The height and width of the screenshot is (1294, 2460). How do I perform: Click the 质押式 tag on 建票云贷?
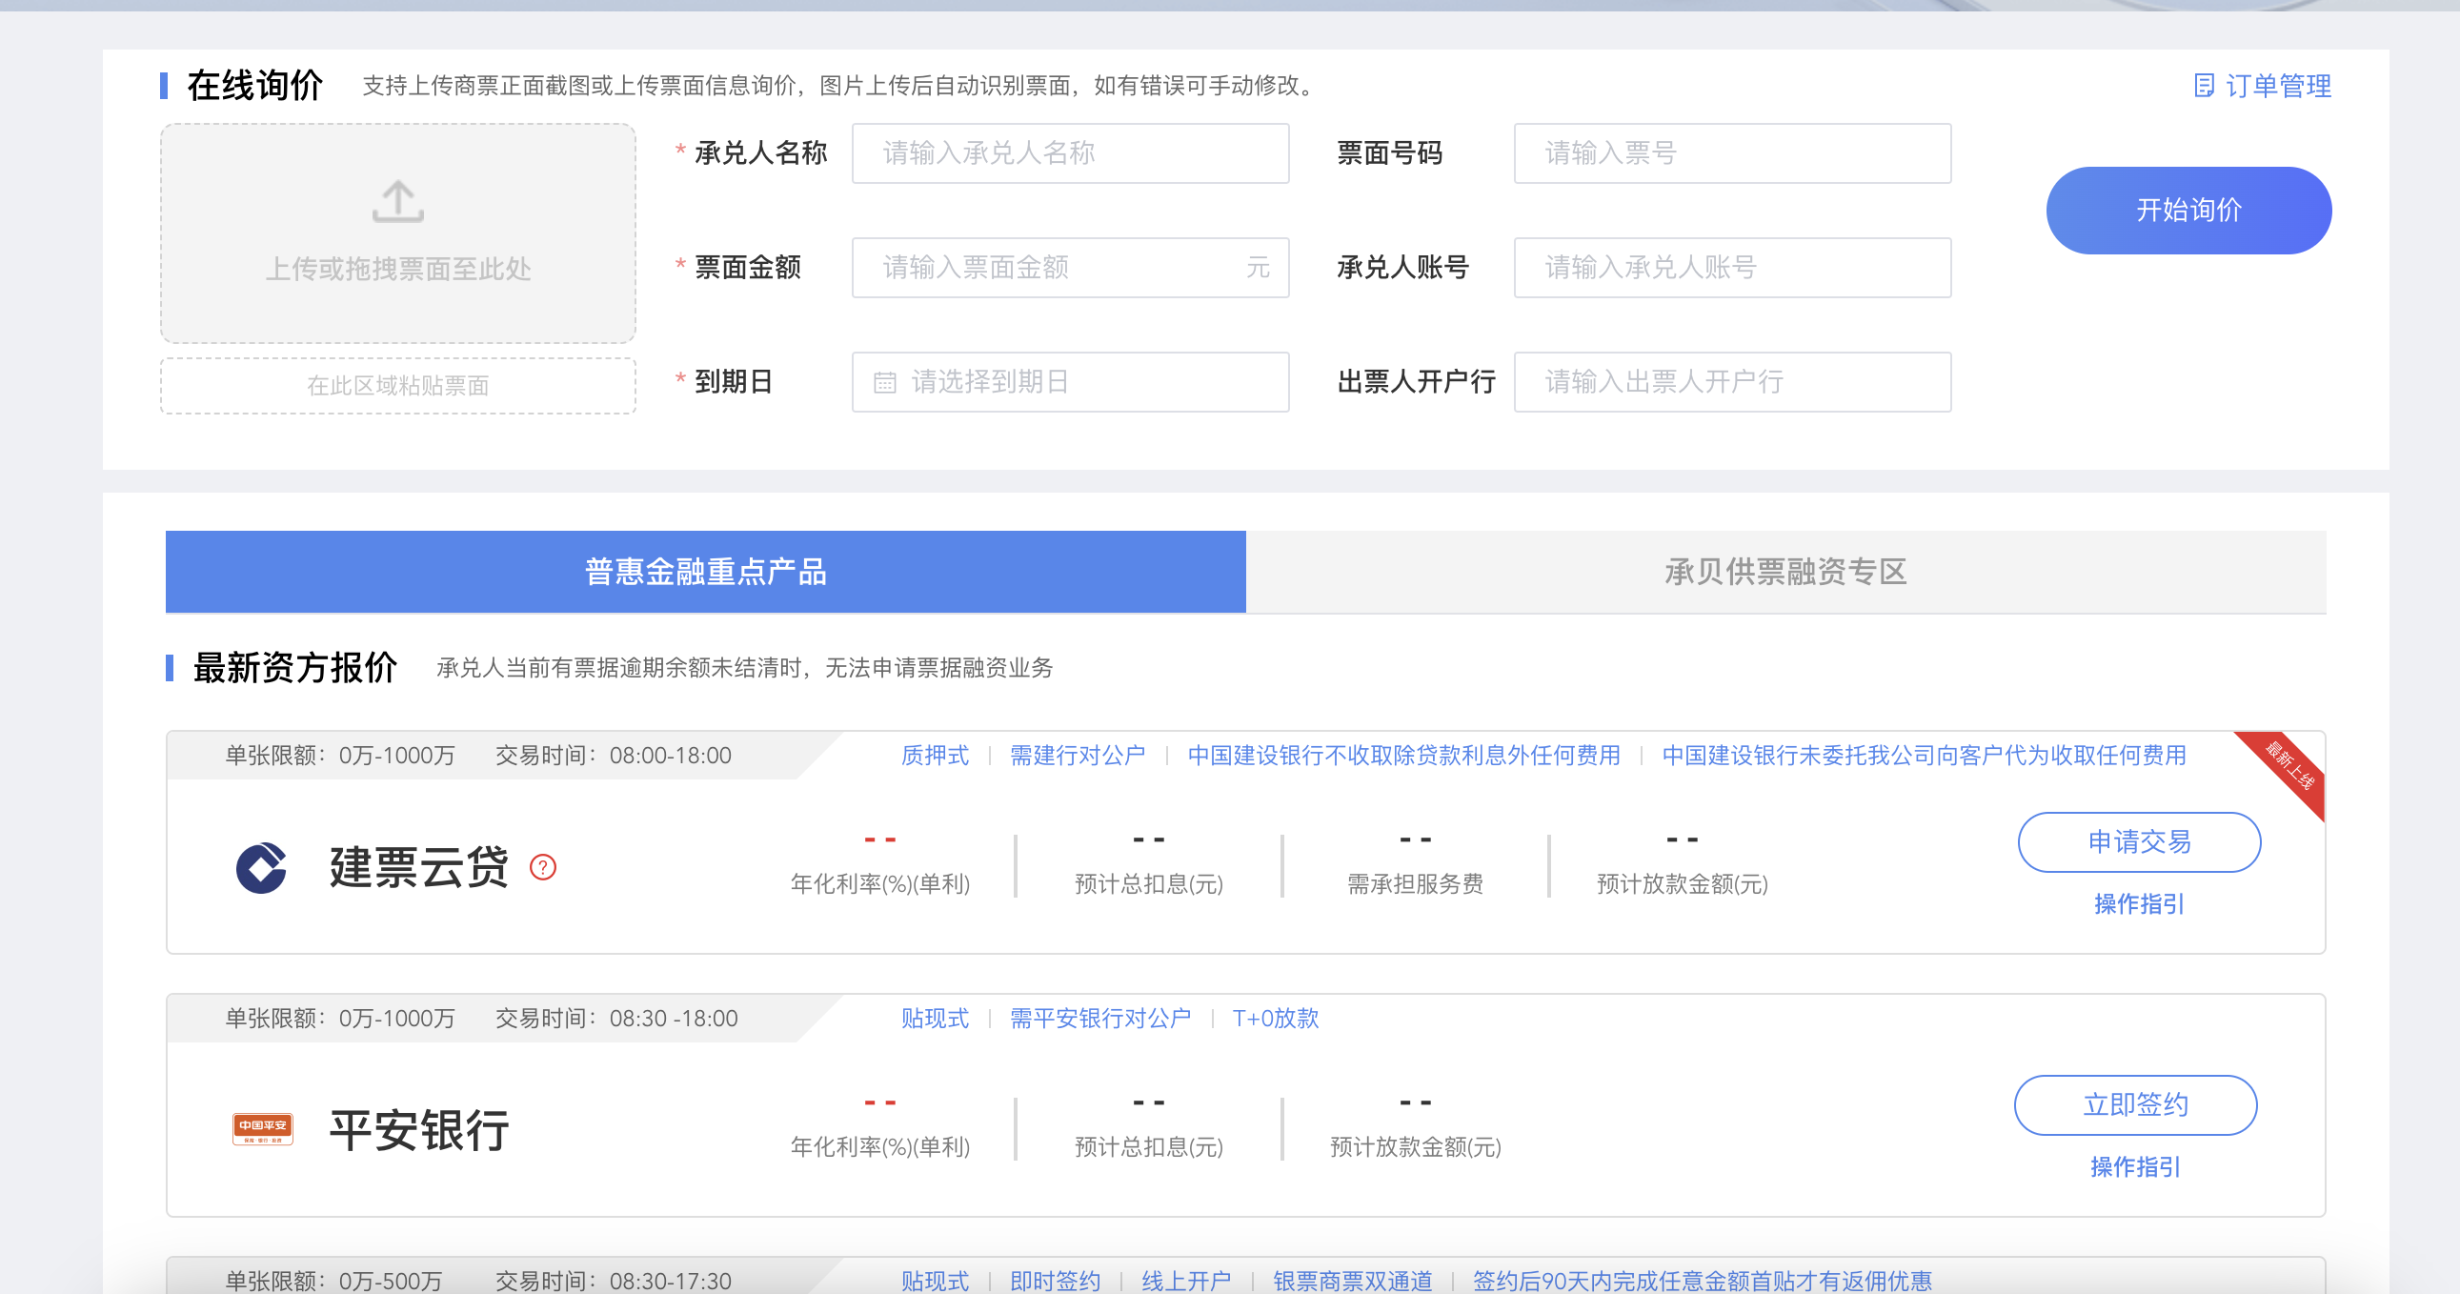click(x=934, y=756)
